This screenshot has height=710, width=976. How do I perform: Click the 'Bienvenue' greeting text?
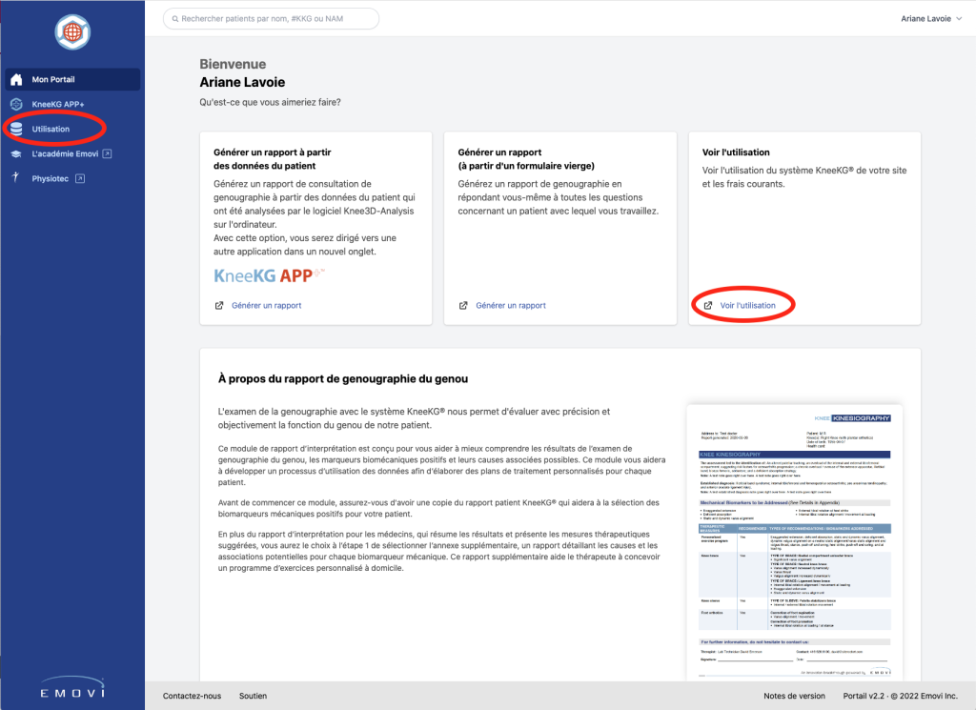pos(233,64)
